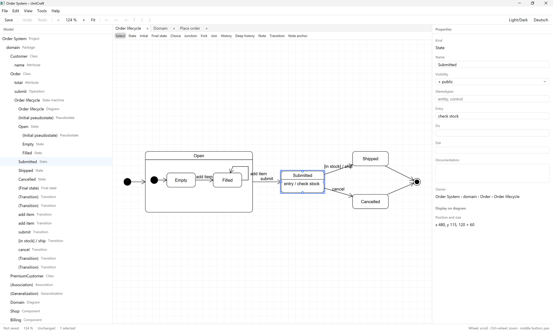This screenshot has width=553, height=332.
Task: Select '[in stock] / ship' transition in tree
Action: [56, 241]
